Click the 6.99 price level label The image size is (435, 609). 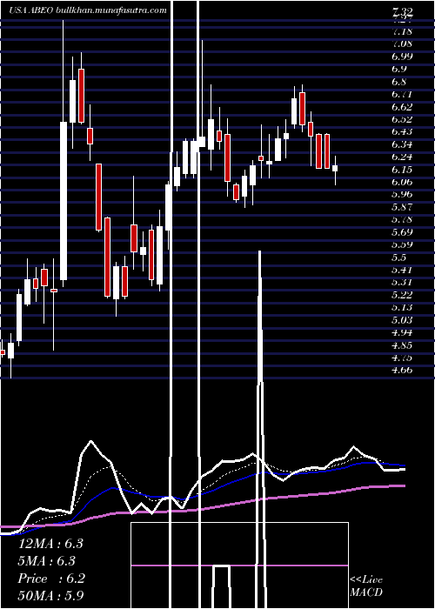pyautogui.click(x=402, y=57)
